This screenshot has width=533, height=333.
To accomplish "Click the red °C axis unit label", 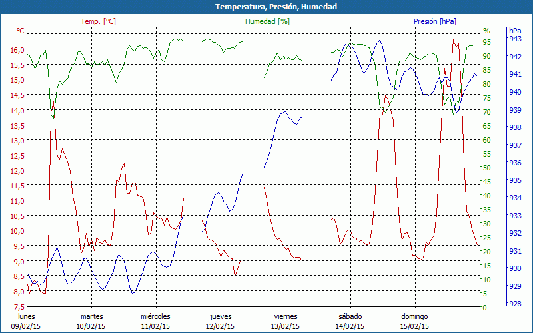I will (21, 31).
